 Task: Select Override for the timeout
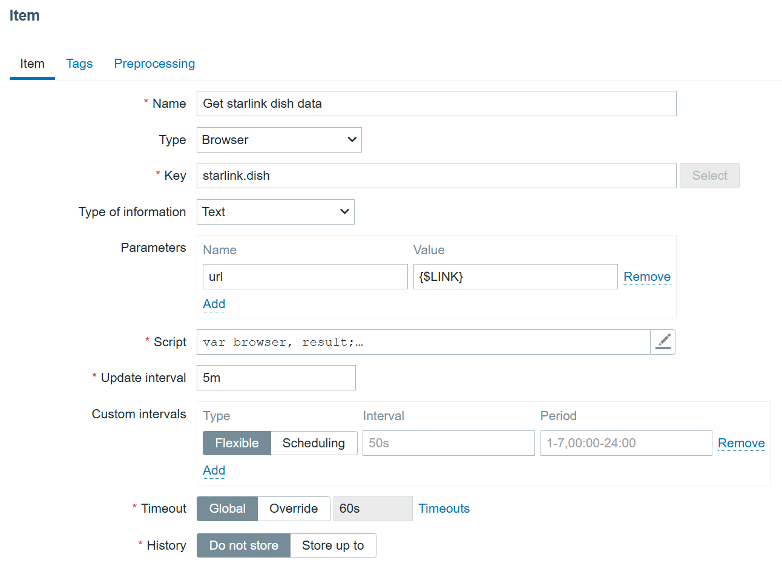tap(294, 508)
